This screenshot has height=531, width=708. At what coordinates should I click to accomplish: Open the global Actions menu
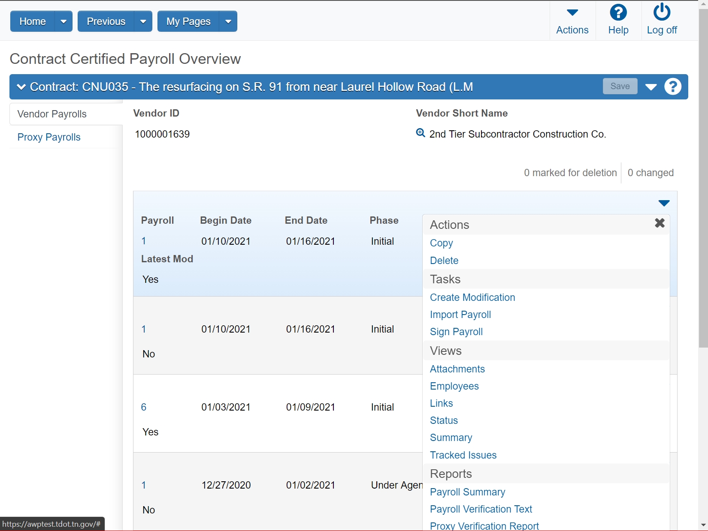[x=572, y=21]
